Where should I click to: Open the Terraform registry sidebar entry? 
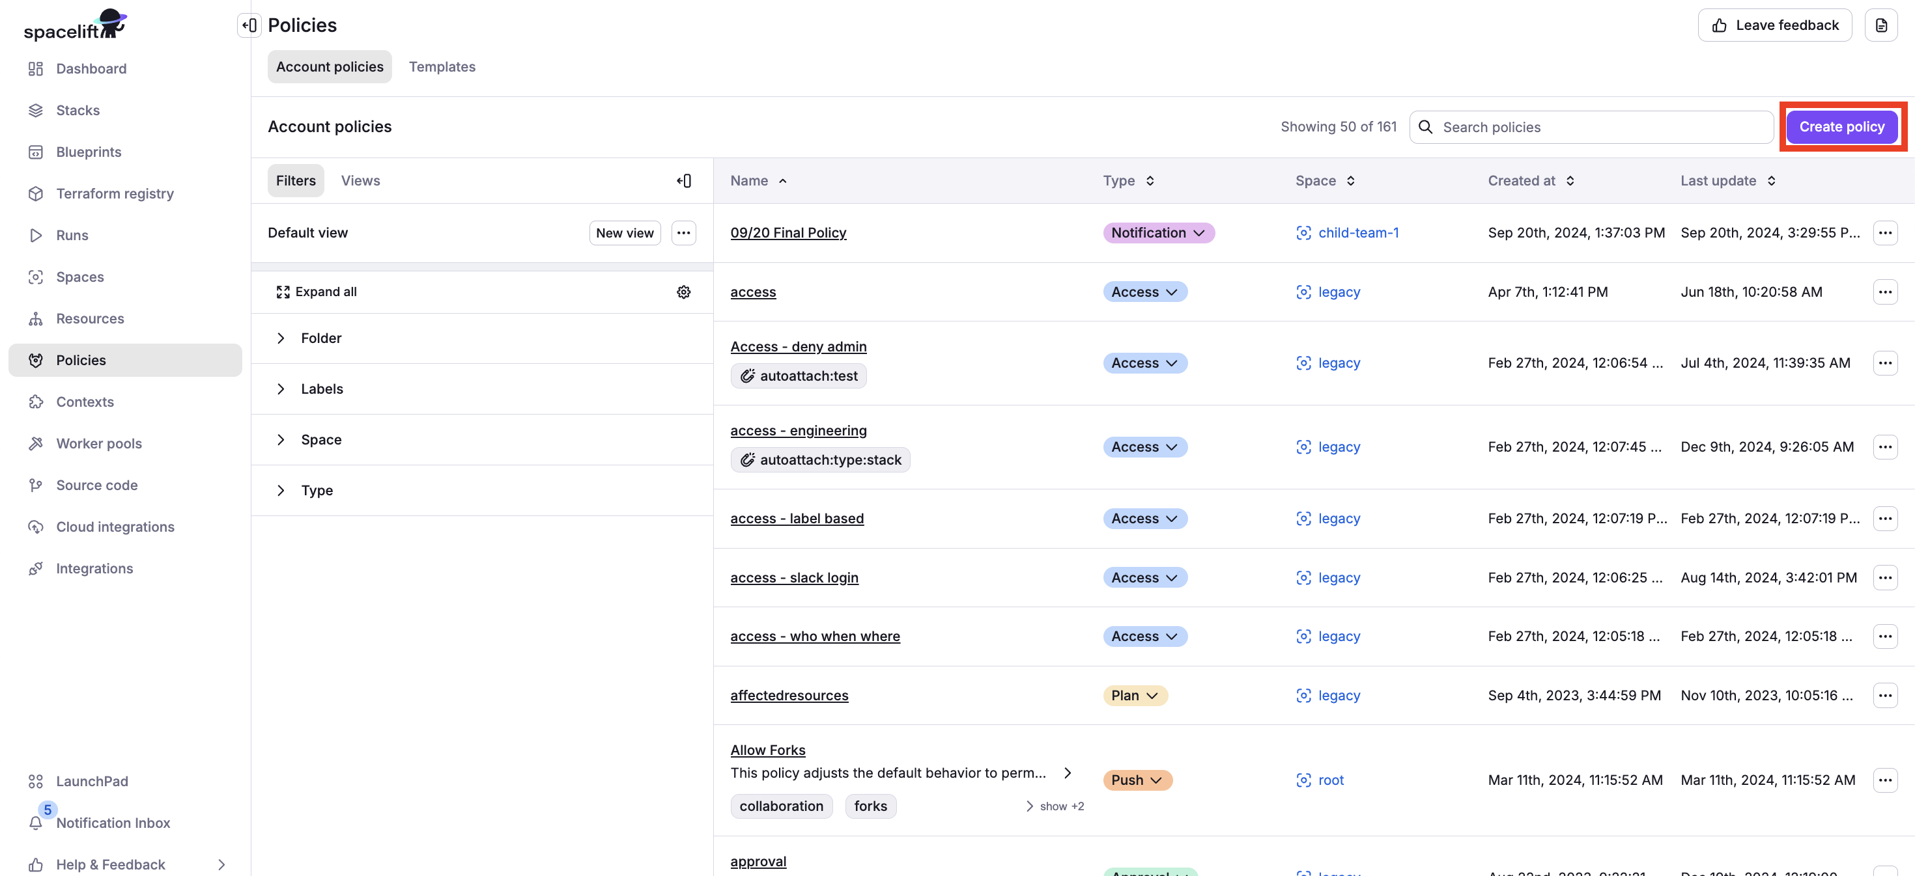tap(114, 193)
